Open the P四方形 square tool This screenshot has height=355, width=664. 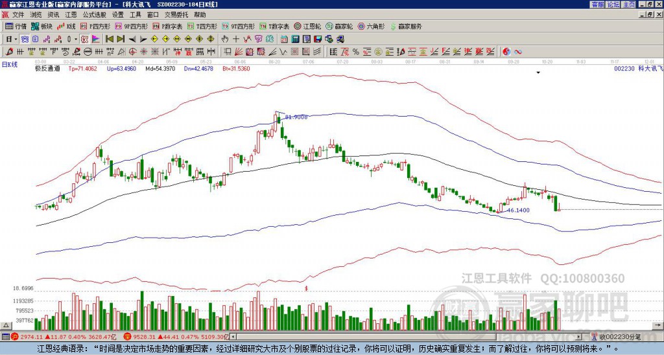point(95,26)
